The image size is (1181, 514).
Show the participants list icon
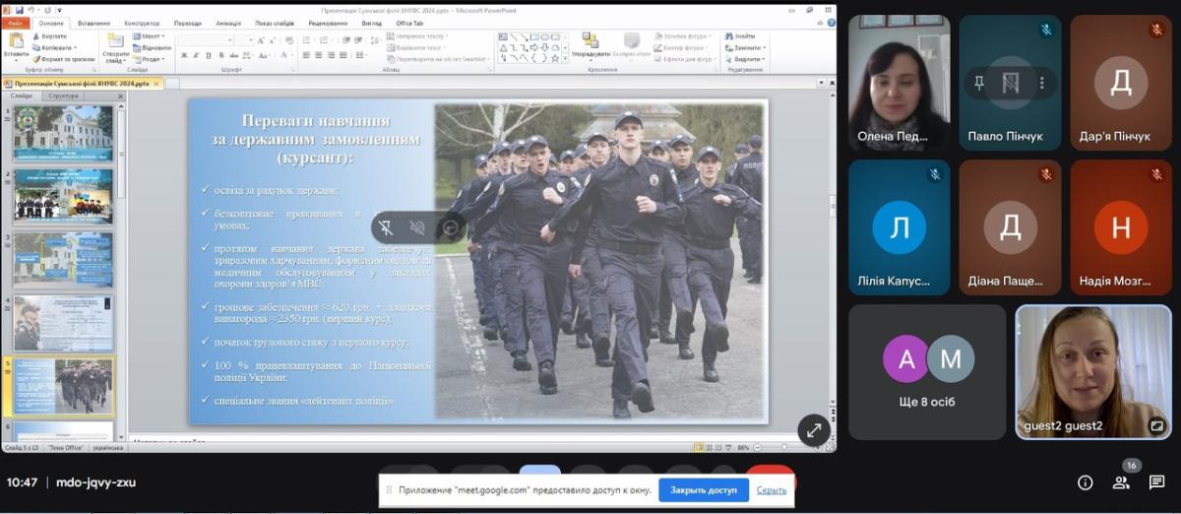coord(1121,482)
